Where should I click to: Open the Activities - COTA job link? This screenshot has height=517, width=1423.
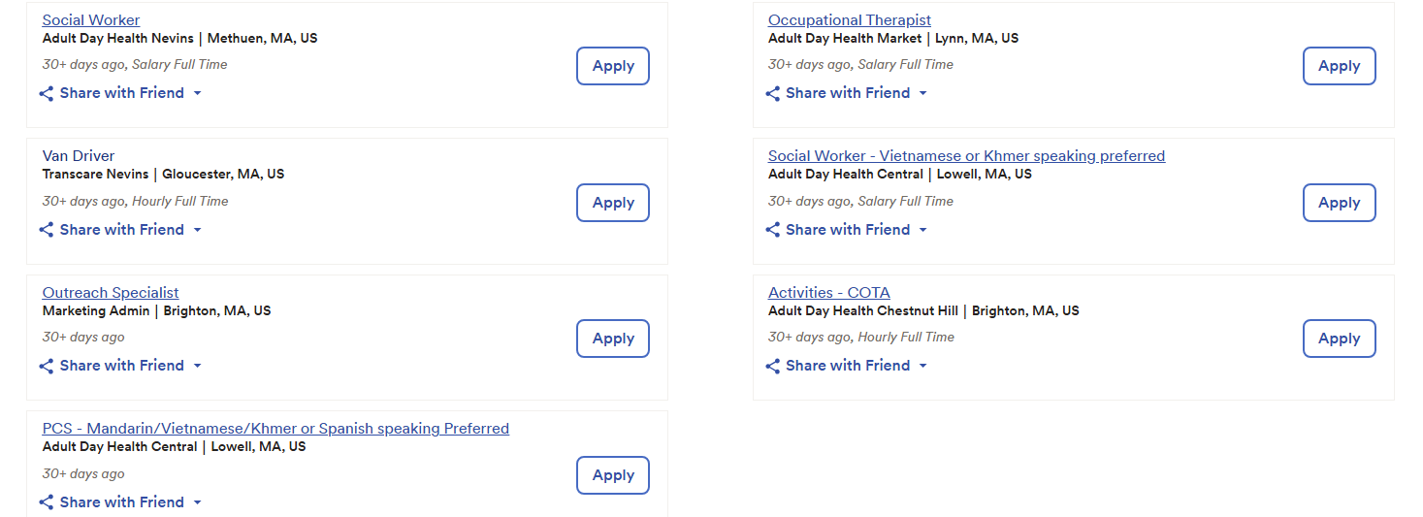(x=828, y=293)
